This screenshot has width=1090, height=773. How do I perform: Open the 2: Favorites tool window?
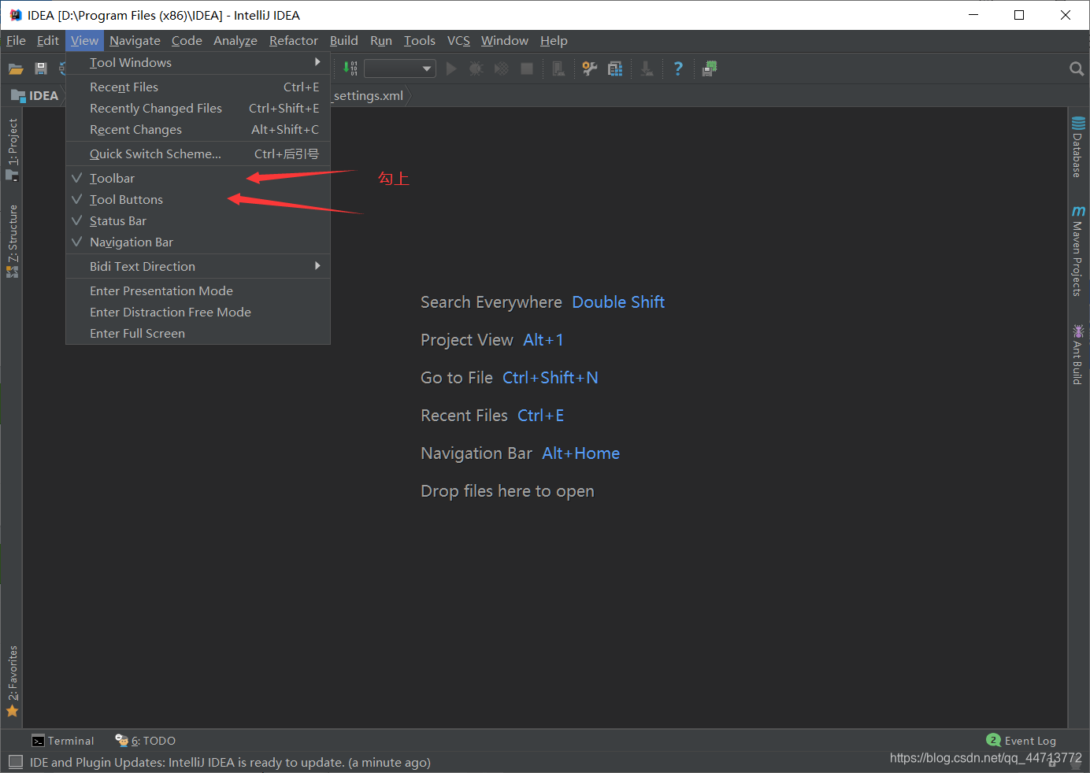coord(12,681)
